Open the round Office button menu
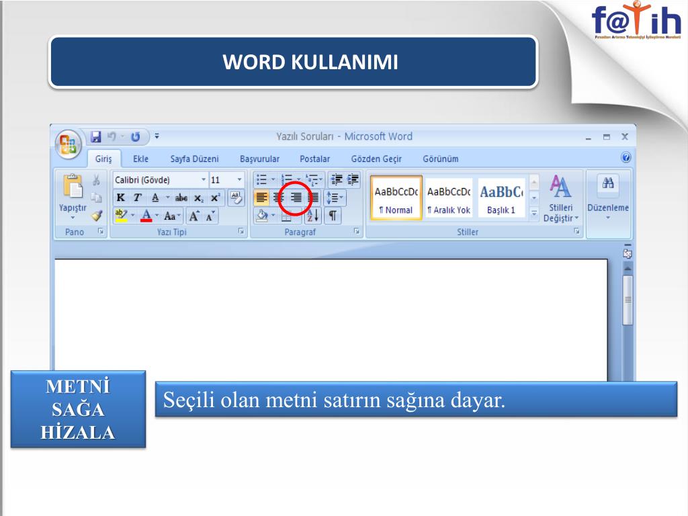 point(68,144)
